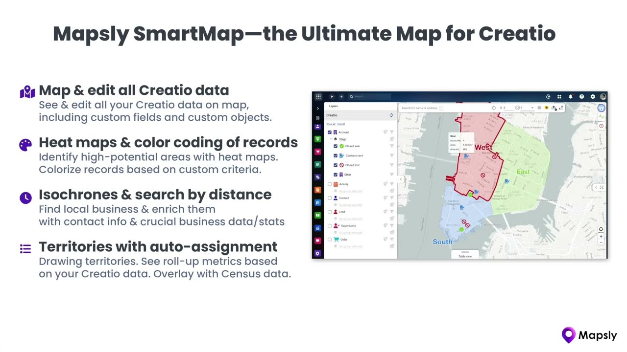This screenshot has width=627, height=352.
Task: Open the settings gear icon
Action: pos(593,96)
